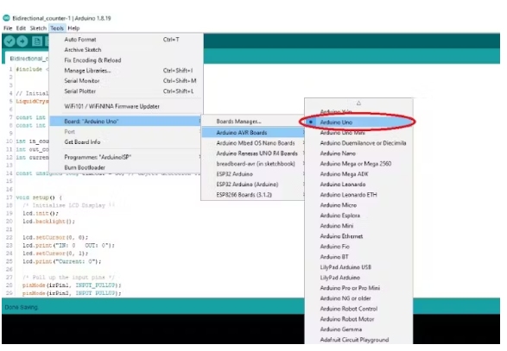Click the Verify checkmark toolbar icon

(10, 41)
